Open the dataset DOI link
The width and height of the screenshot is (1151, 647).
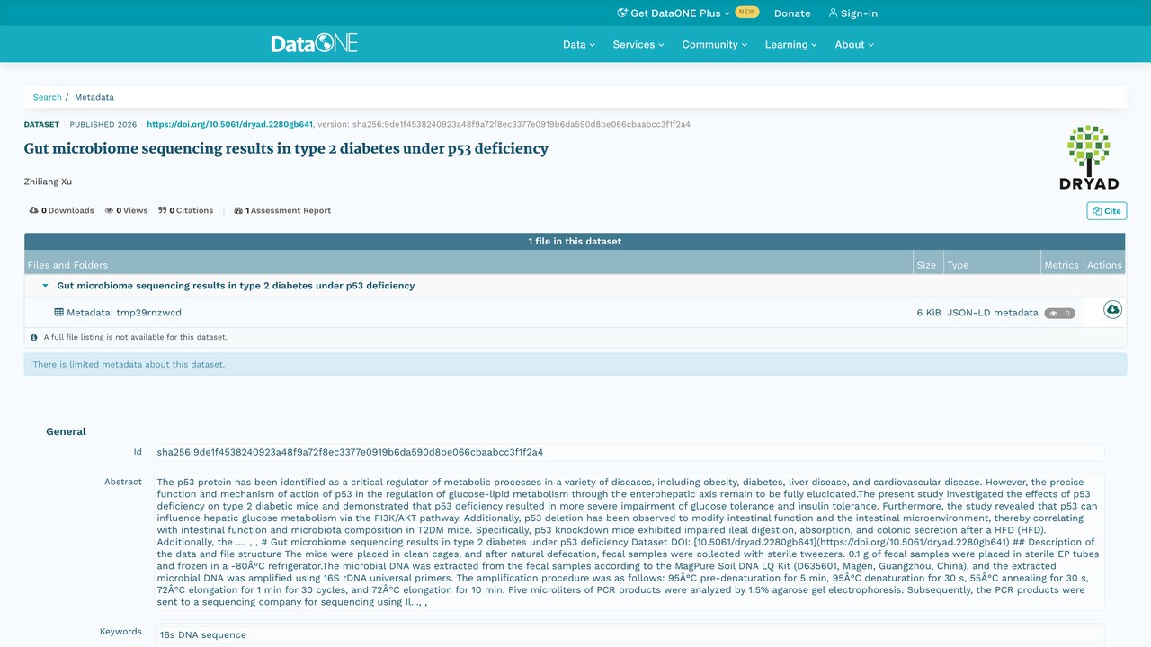[x=230, y=124]
